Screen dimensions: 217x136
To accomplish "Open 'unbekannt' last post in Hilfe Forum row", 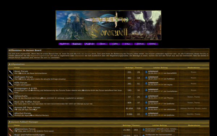I will 153,83.
